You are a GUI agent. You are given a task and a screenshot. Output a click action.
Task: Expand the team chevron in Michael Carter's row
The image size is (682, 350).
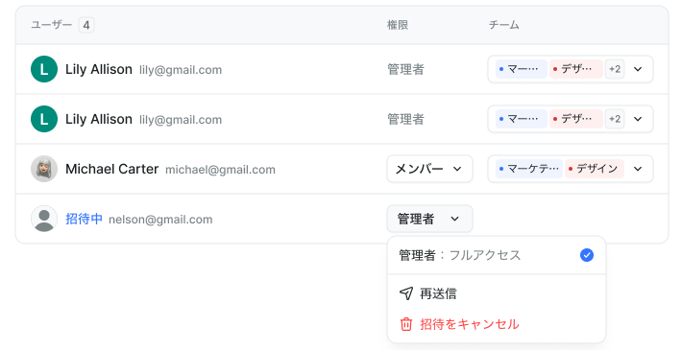638,169
